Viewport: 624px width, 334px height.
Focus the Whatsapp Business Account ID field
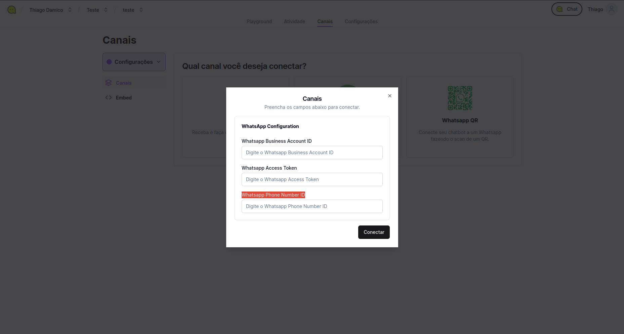[312, 153]
